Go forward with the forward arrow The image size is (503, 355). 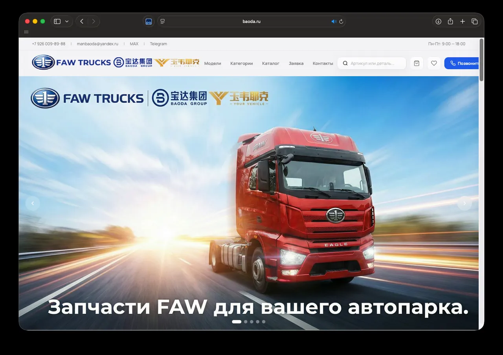[94, 21]
